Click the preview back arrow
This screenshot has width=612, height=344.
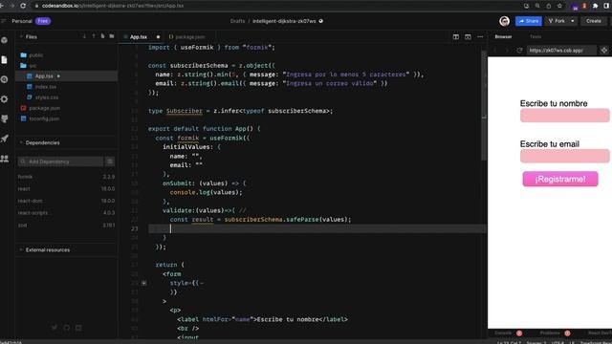(495, 51)
